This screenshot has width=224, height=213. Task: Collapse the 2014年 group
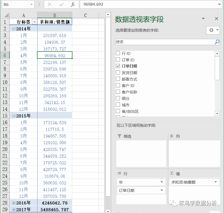pos(14,29)
